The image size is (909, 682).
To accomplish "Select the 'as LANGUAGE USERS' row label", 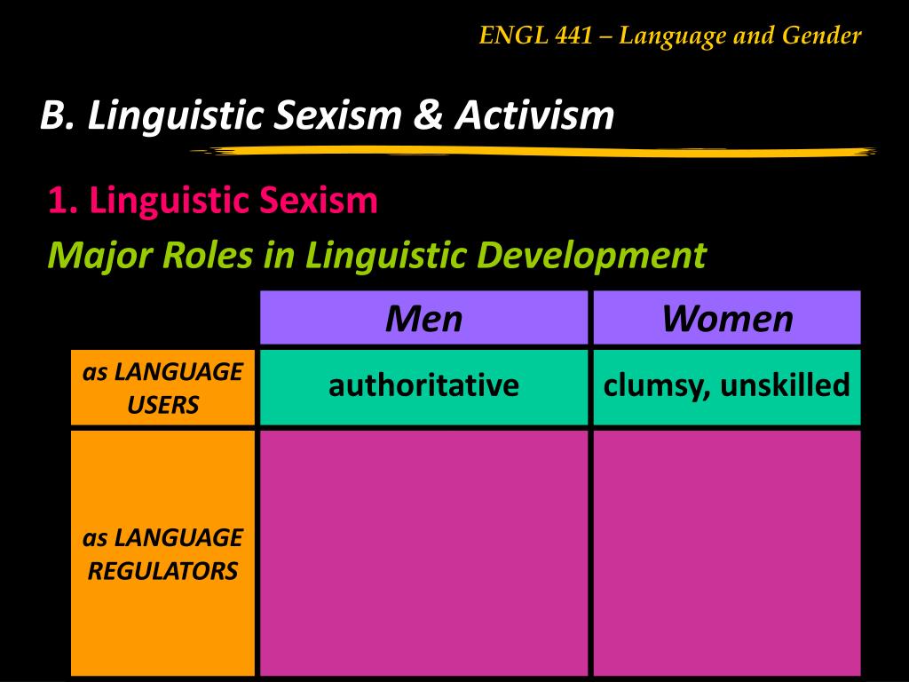I will pos(163,387).
